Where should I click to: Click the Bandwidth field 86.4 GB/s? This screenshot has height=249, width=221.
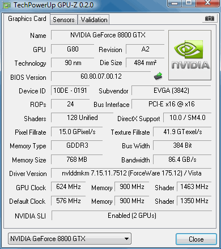click(182, 160)
